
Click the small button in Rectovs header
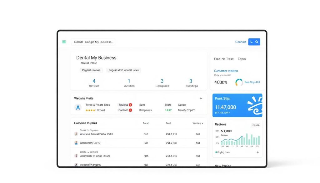click(256, 125)
